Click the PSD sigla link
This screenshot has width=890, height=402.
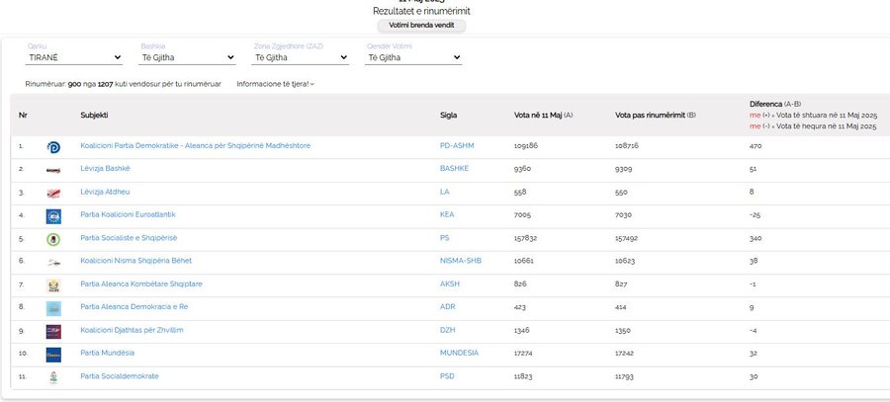[447, 376]
